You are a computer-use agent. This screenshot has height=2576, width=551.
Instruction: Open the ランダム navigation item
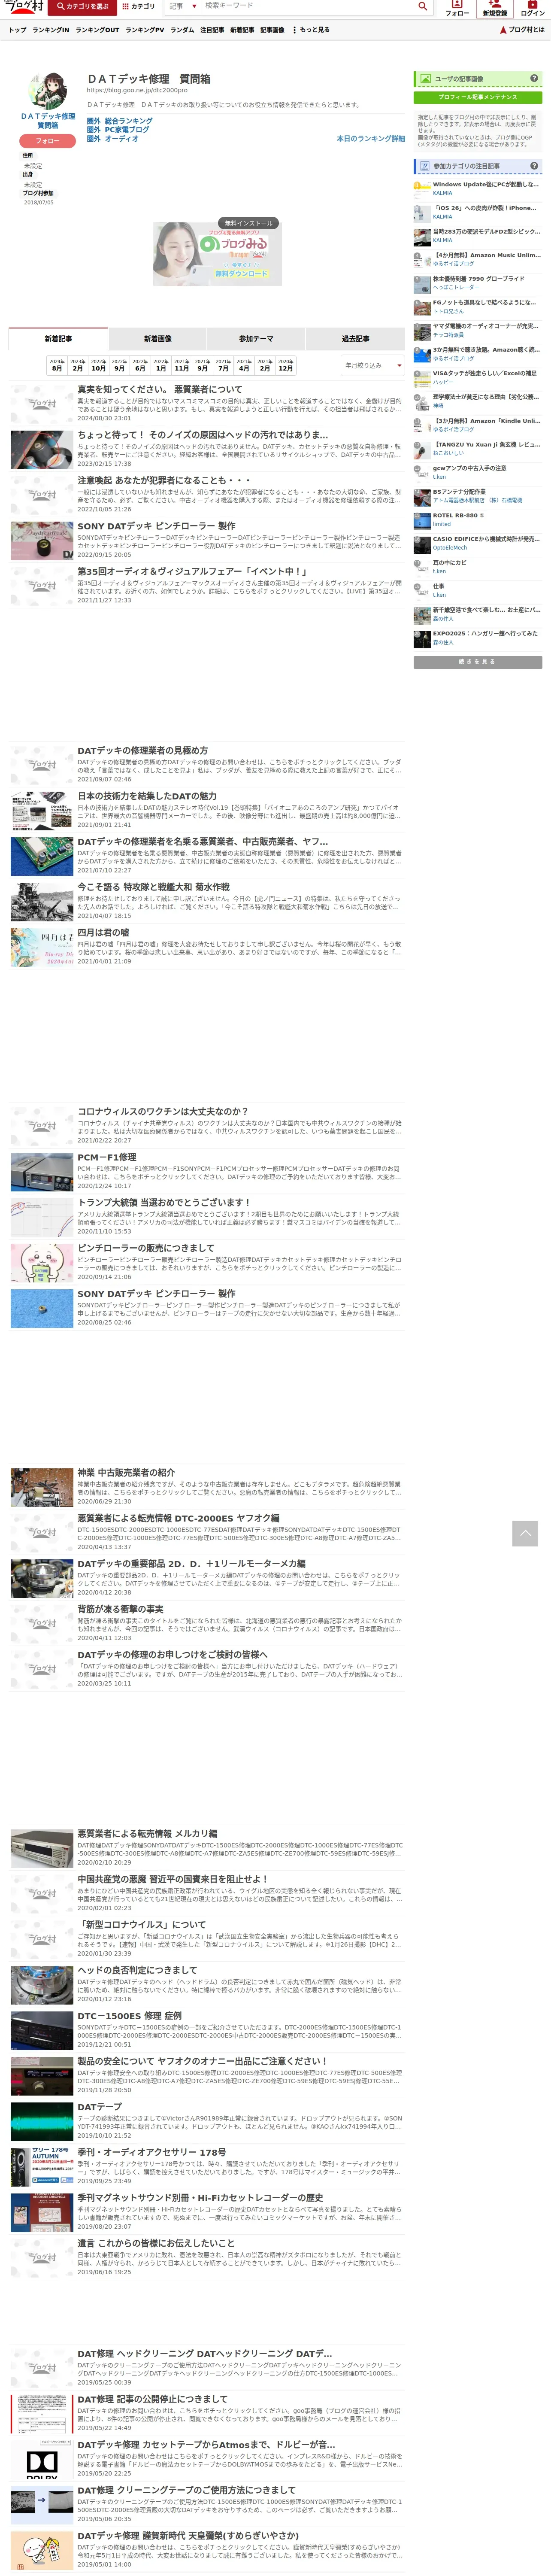(x=182, y=30)
